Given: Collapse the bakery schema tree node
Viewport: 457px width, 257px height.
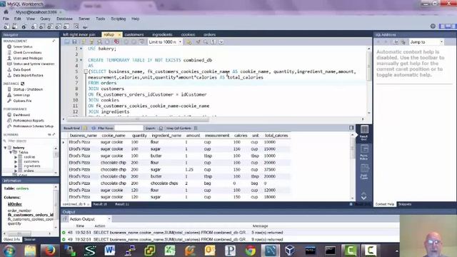Looking at the screenshot, I should [5, 148].
